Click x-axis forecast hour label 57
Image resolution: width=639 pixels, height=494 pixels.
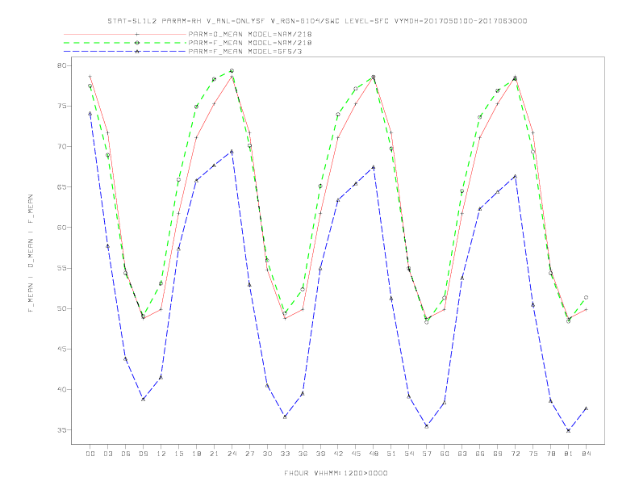tap(427, 454)
